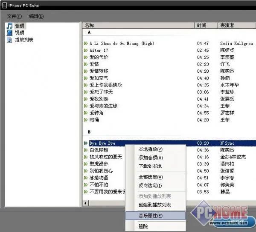Sort by the 时间 column header
This screenshot has height=232, width=256.
pyautogui.click(x=207, y=25)
